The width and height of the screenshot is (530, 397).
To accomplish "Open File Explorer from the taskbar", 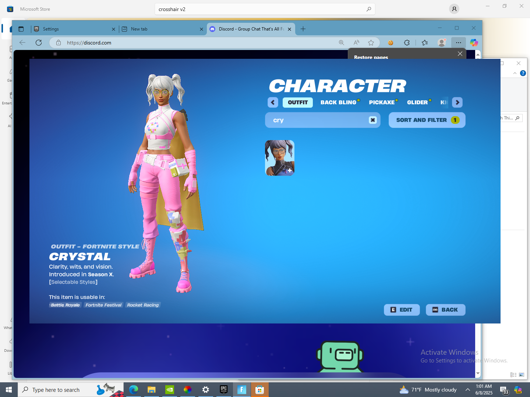I will point(151,390).
